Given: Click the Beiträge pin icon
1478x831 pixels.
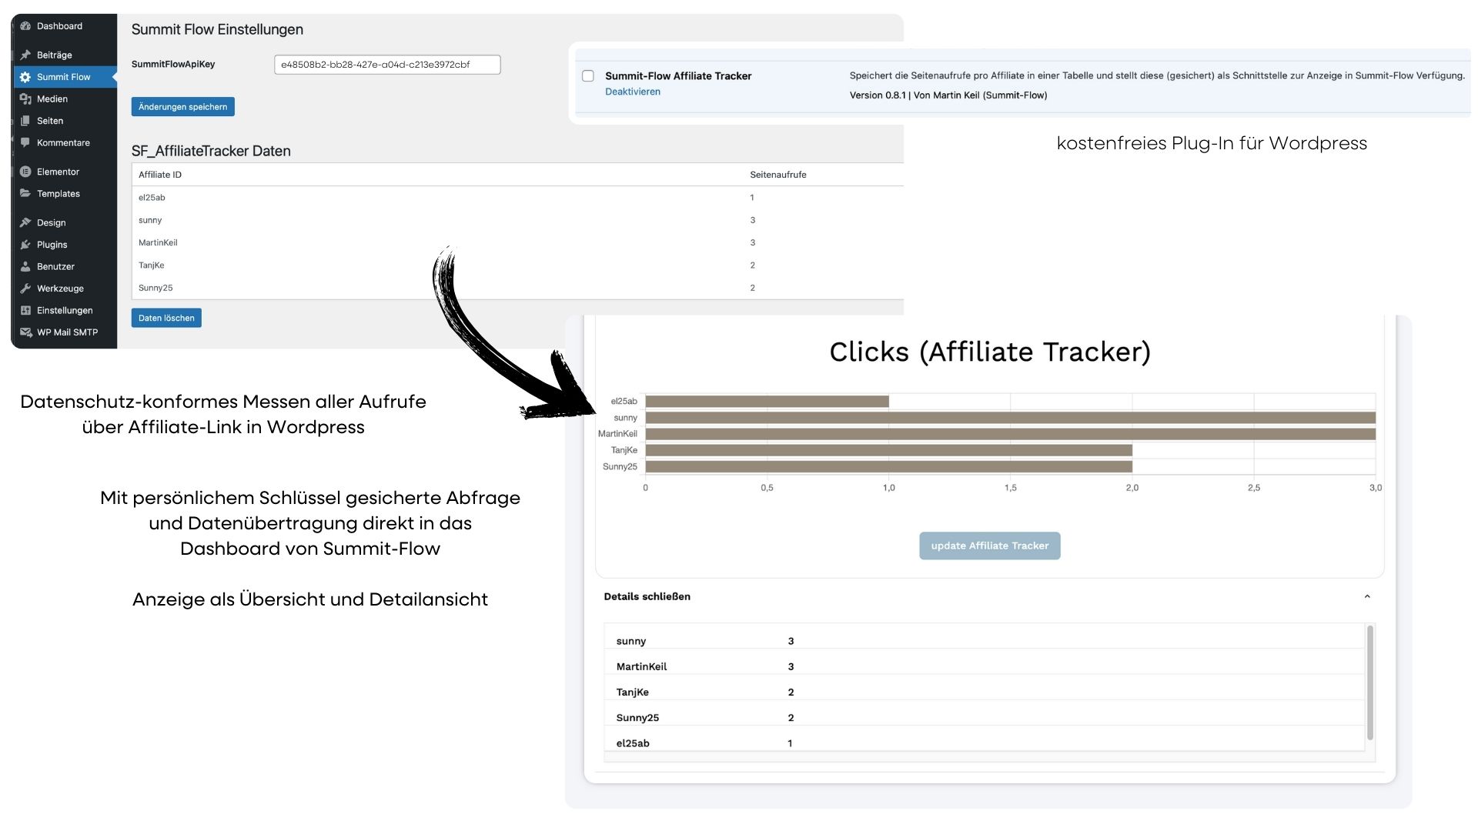Looking at the screenshot, I should coord(25,55).
